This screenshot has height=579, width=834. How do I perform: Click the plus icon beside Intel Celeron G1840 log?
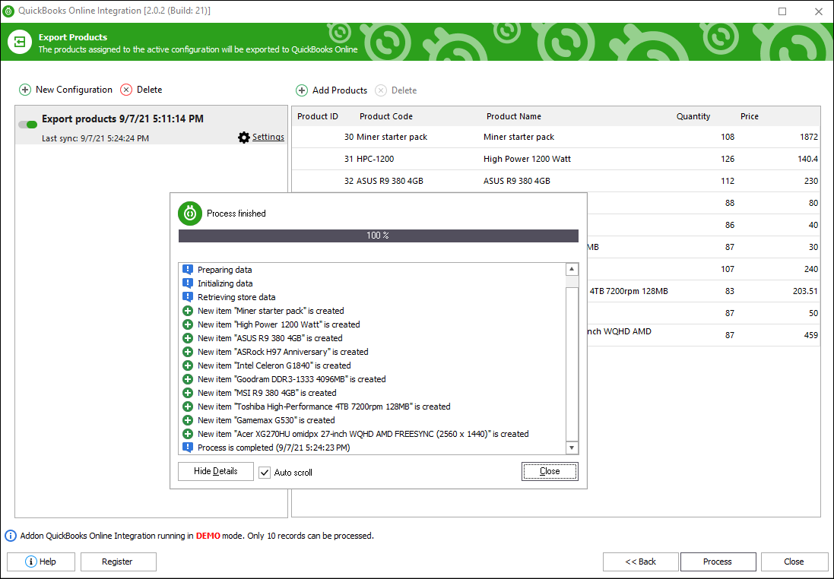point(188,365)
